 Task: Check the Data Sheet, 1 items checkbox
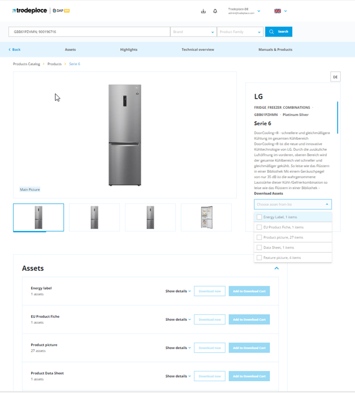tap(259, 248)
